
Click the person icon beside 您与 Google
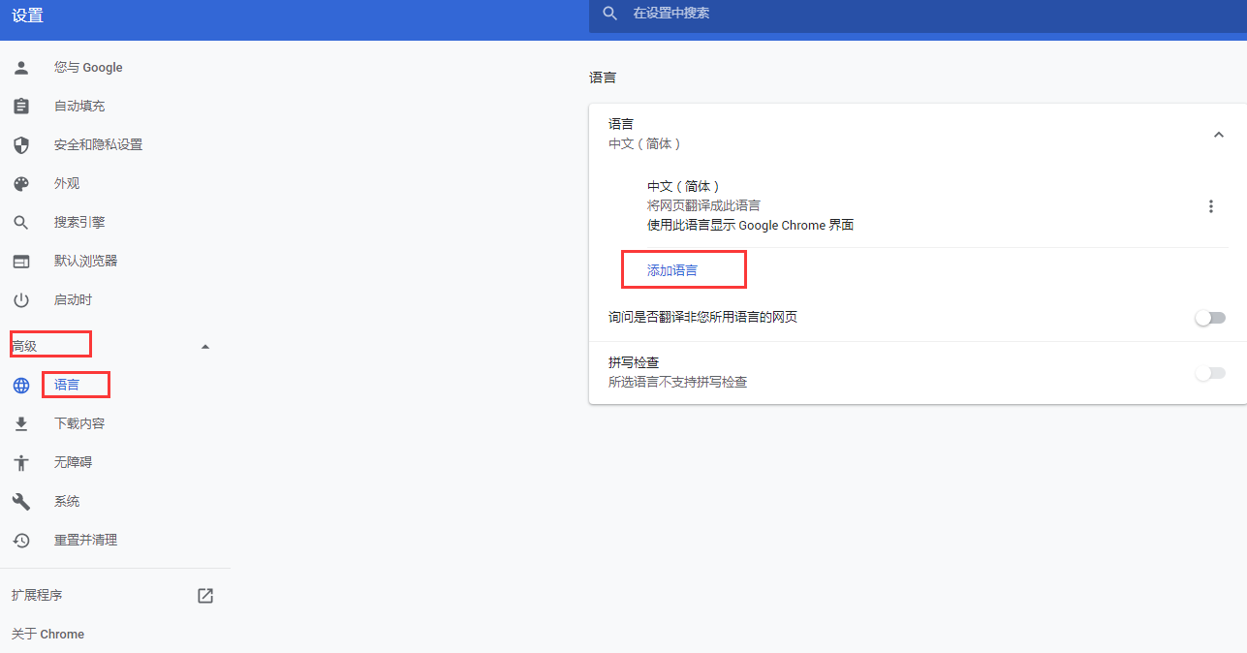21,68
